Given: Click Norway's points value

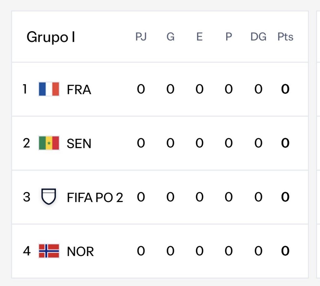Looking at the screenshot, I should point(285,251).
